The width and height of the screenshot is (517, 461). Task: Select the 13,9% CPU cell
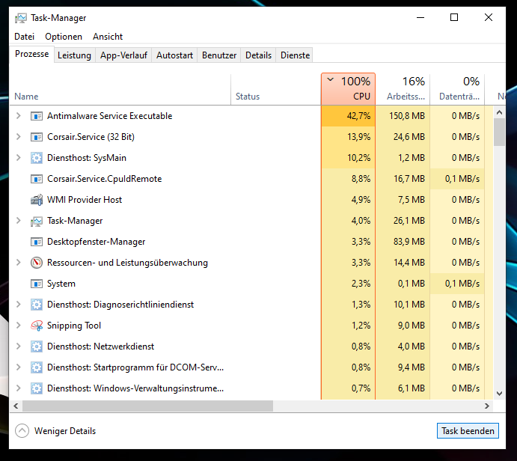348,137
